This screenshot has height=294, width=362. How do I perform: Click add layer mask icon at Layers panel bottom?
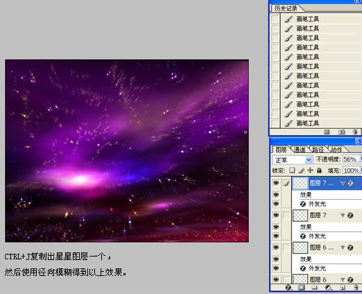[x=301, y=288]
